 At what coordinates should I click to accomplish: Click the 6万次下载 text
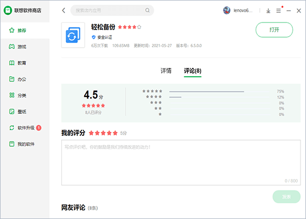99,45
